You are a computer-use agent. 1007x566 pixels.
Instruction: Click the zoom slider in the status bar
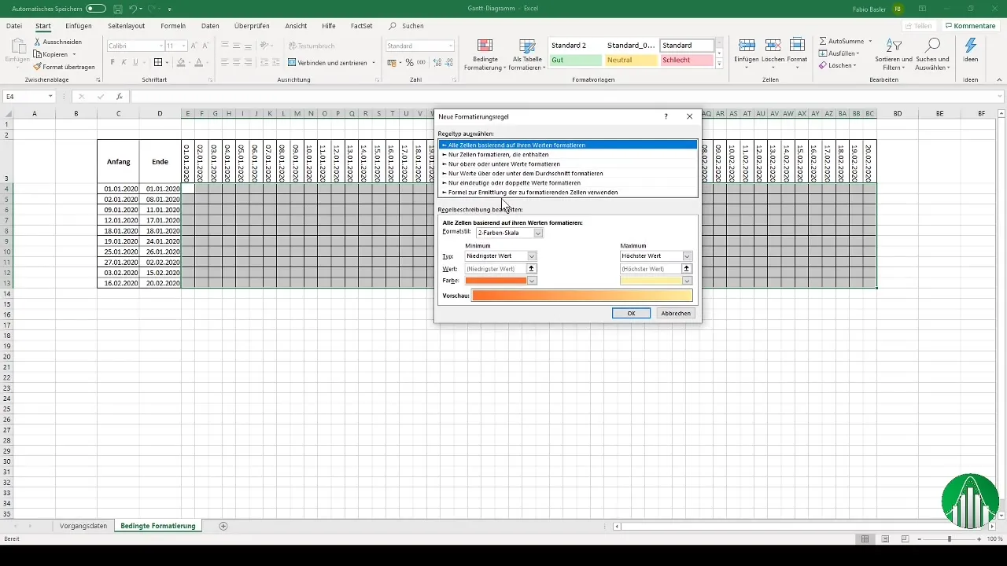pos(950,538)
